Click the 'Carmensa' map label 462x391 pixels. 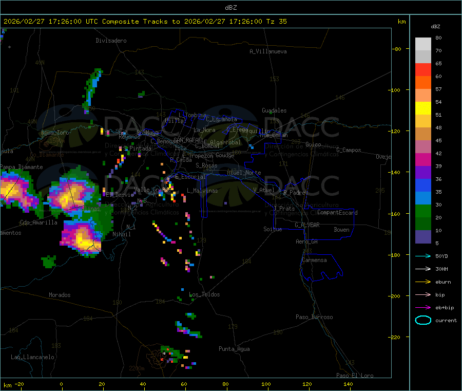pos(314,260)
